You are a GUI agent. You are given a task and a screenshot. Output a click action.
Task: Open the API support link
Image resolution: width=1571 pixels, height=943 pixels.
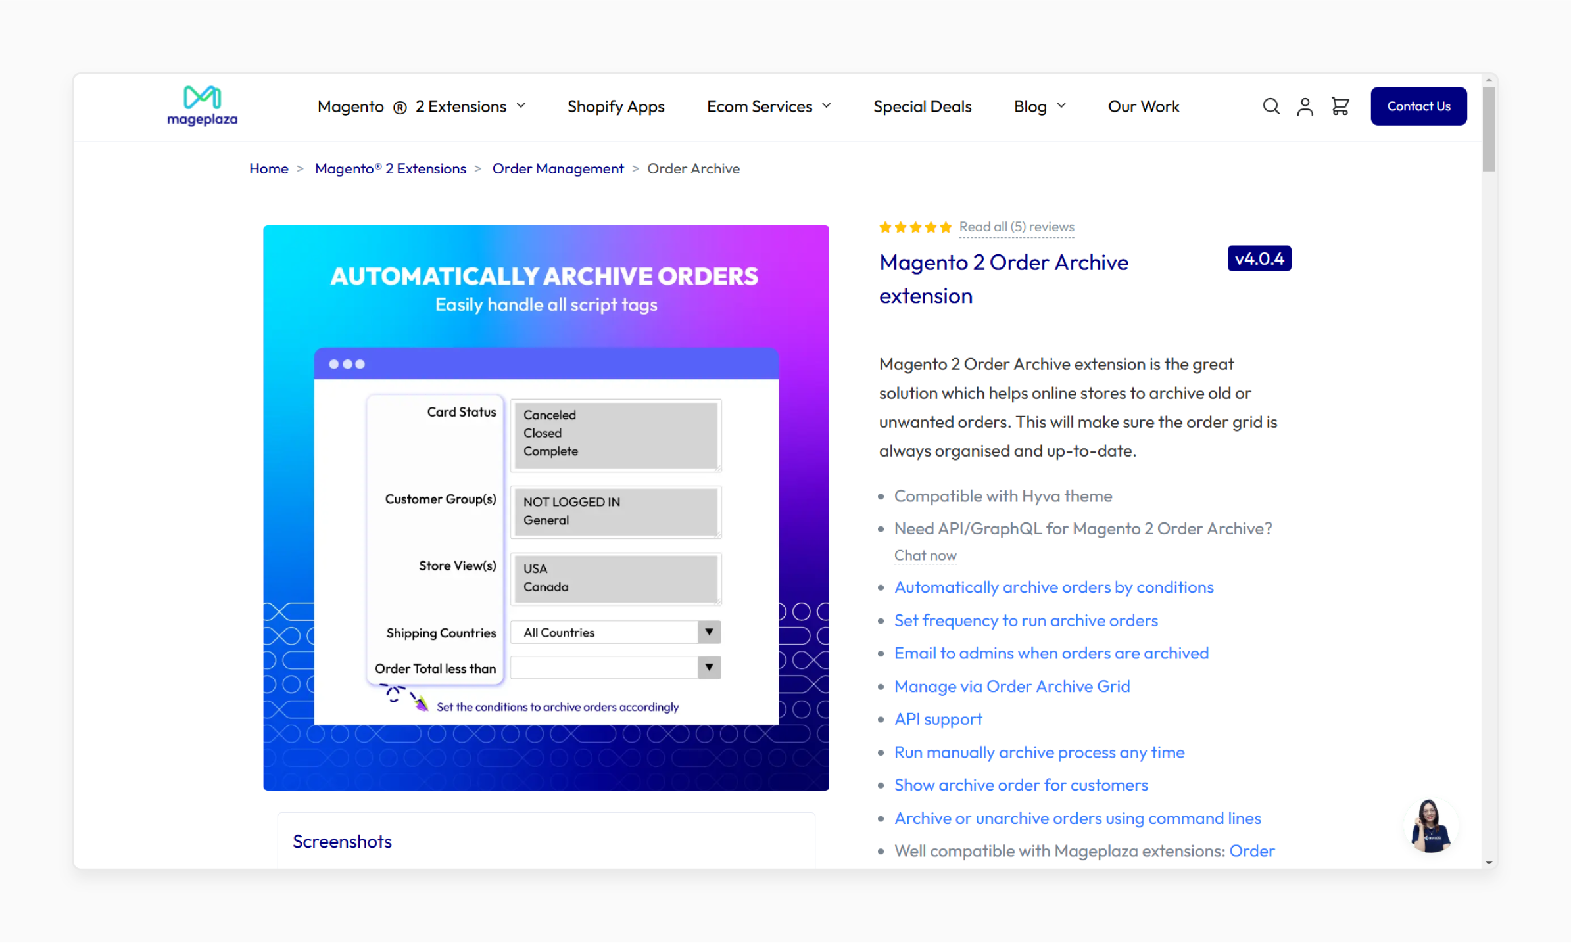938,719
